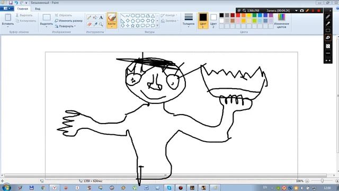The image size is (339, 191).
Task: Expand the shapes gallery more arrow
Action: coord(157,26)
